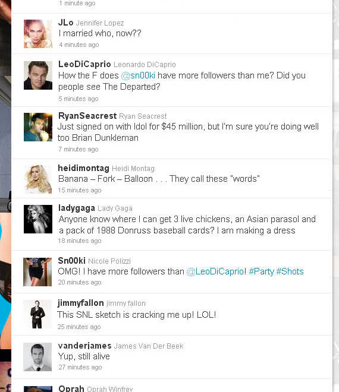The width and height of the screenshot is (339, 392).
Task: Click Sn00ki's profile thumbnail
Action: coord(37,272)
